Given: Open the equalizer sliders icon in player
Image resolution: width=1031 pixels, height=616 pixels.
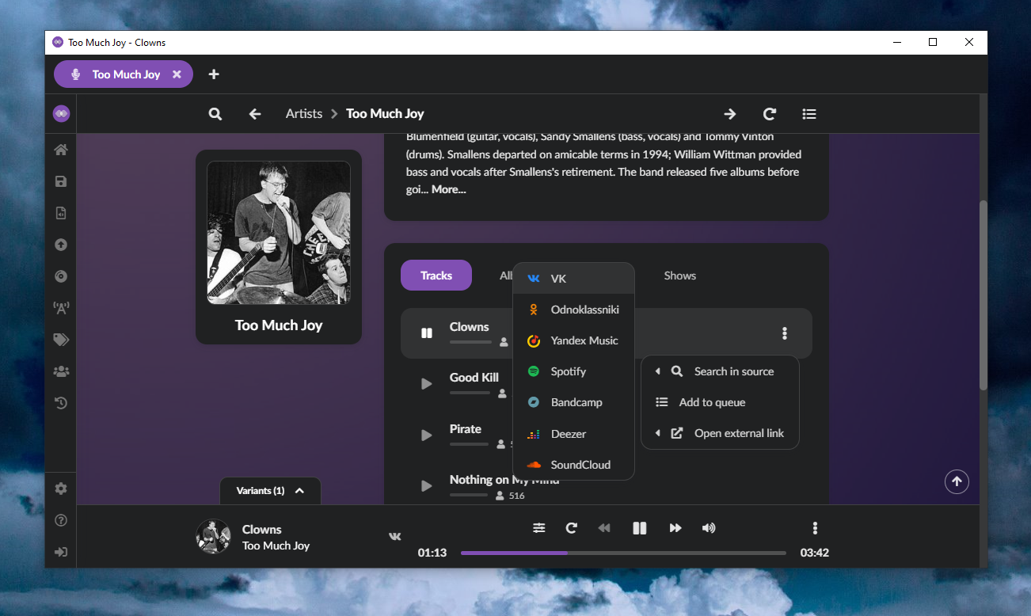Looking at the screenshot, I should 539,528.
